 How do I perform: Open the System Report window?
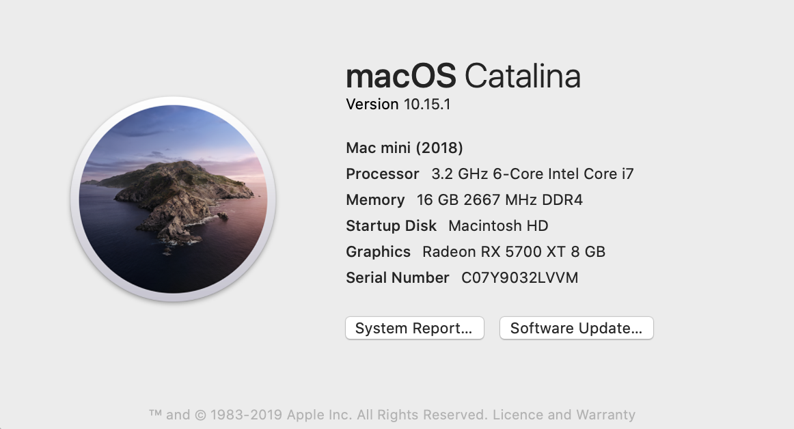pyautogui.click(x=414, y=328)
